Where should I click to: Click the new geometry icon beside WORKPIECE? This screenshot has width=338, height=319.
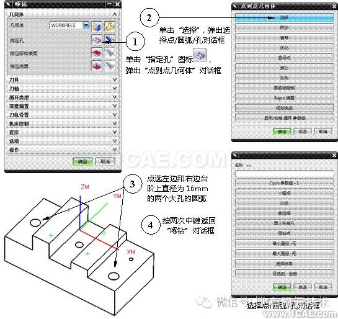pyautogui.click(x=97, y=27)
